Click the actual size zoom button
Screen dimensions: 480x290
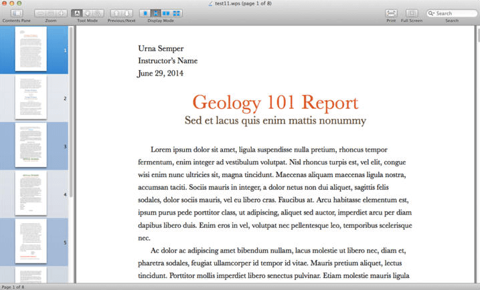point(51,13)
